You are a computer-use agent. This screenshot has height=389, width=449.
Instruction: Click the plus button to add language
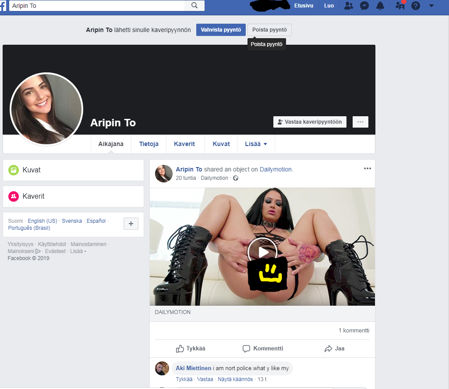coord(131,224)
